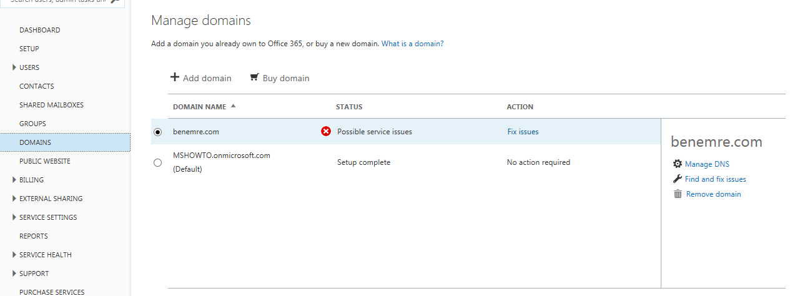This screenshot has height=296, width=790.
Task: Click the red error icon on benemre.com row
Action: [326, 131]
